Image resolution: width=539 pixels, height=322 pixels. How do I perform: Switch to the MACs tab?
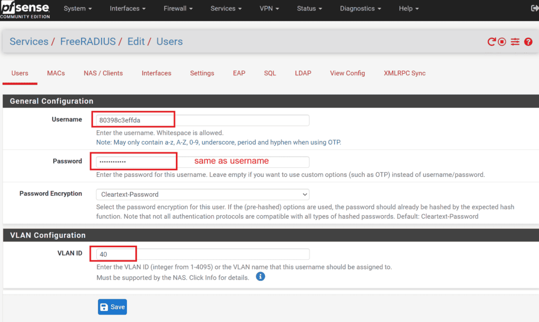56,73
